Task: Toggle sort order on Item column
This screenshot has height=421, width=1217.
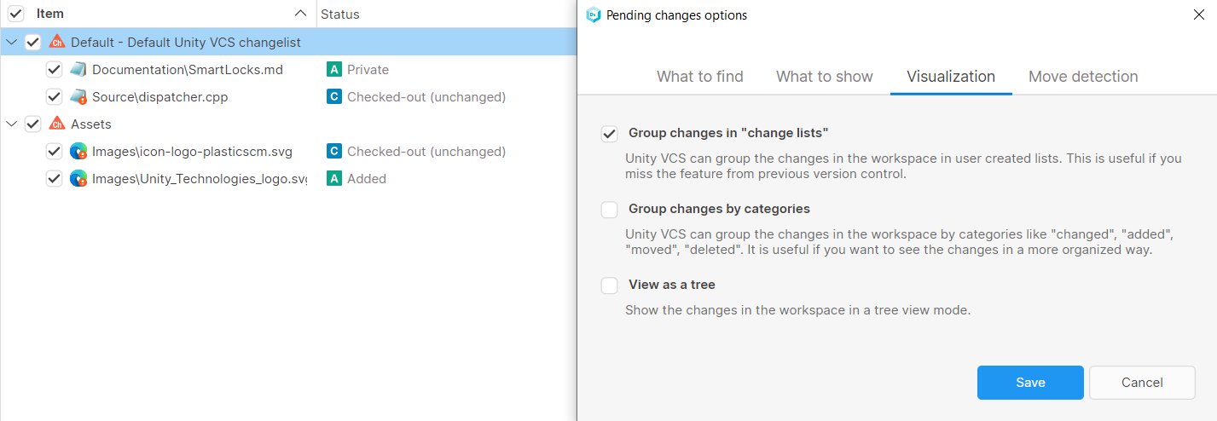Action: pos(299,14)
